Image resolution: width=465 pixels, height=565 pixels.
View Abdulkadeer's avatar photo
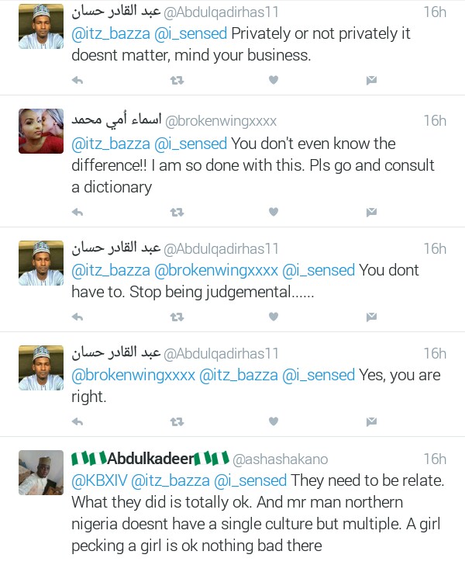[x=41, y=473]
